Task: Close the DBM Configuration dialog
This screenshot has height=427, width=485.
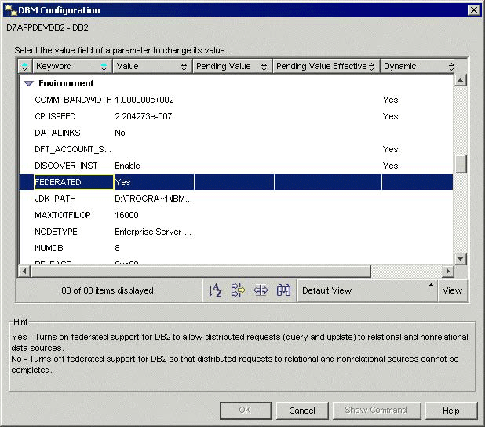Action: (x=473, y=10)
